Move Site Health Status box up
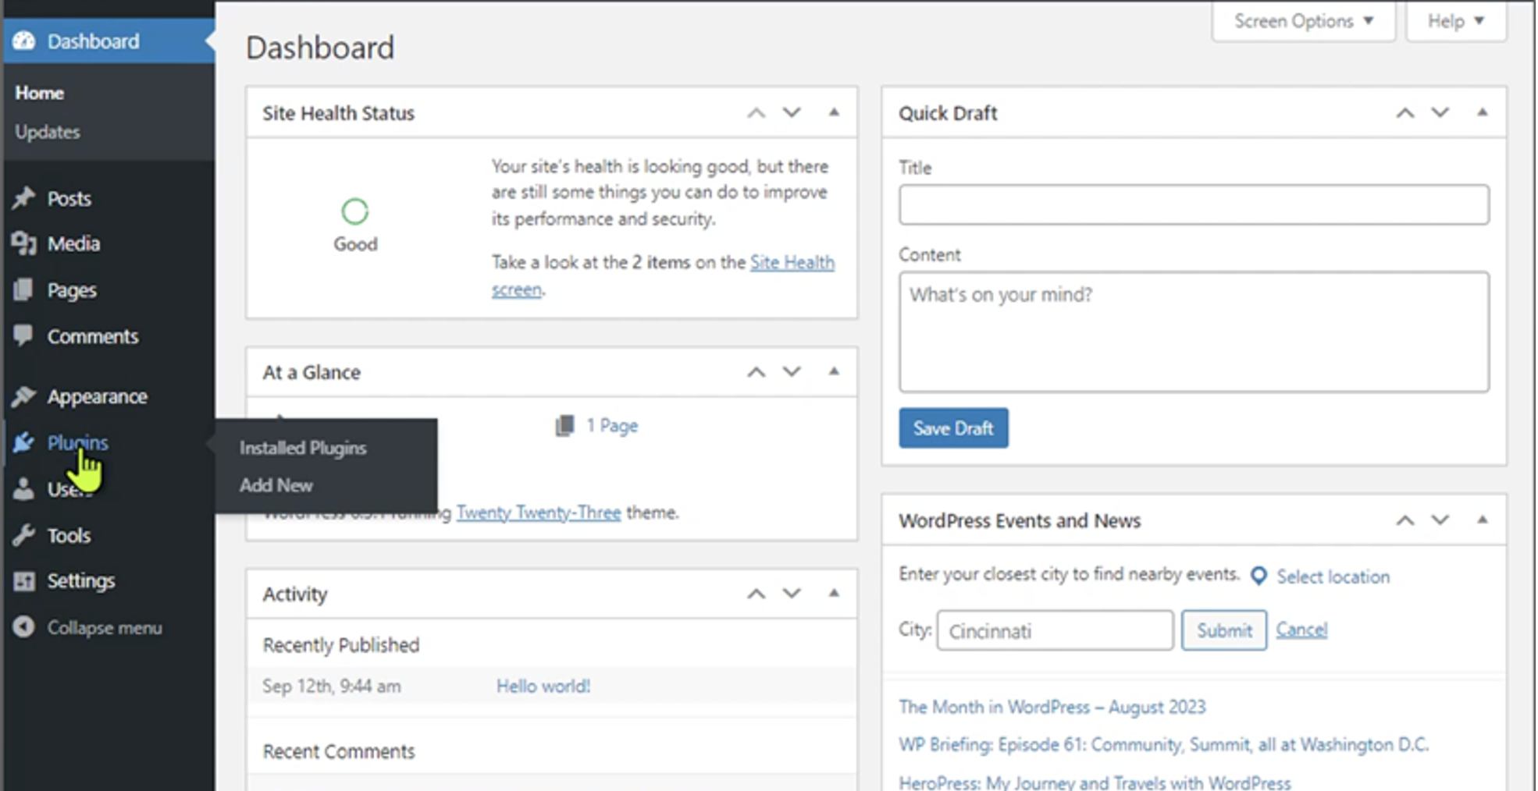The width and height of the screenshot is (1538, 791). tap(756, 113)
